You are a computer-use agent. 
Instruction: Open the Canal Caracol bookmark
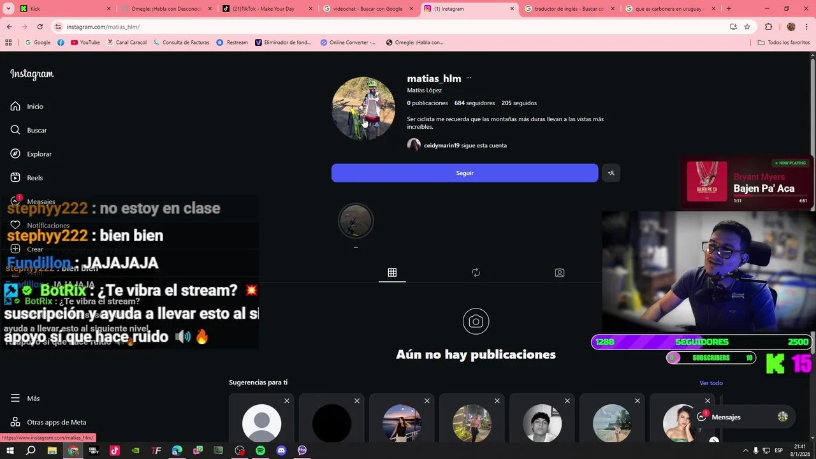click(x=127, y=43)
